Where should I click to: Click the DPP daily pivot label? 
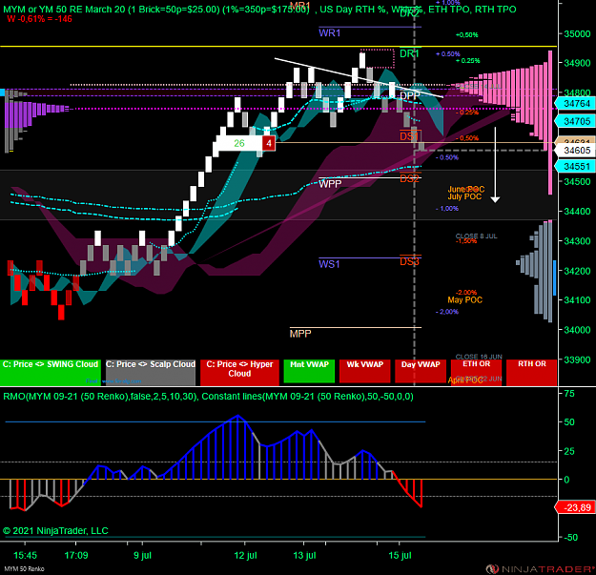(x=410, y=95)
